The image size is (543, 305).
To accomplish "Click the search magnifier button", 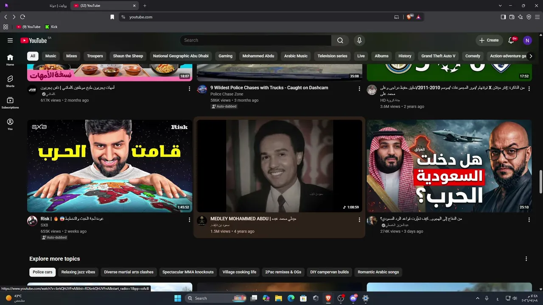I will tap(340, 40).
